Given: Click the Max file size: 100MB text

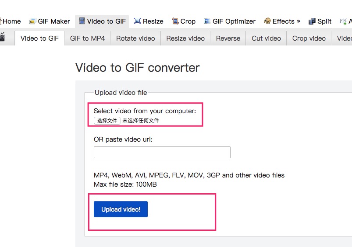Looking at the screenshot, I should [125, 184].
